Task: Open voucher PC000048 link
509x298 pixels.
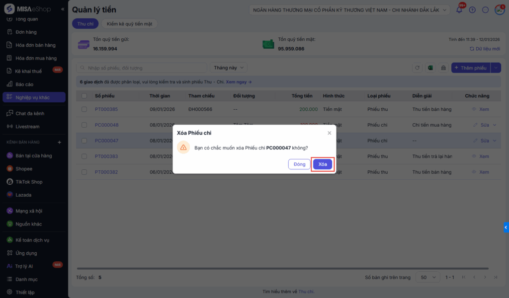Action: tap(106, 125)
